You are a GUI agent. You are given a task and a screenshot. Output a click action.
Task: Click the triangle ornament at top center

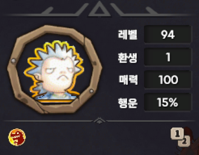tap(99, 9)
